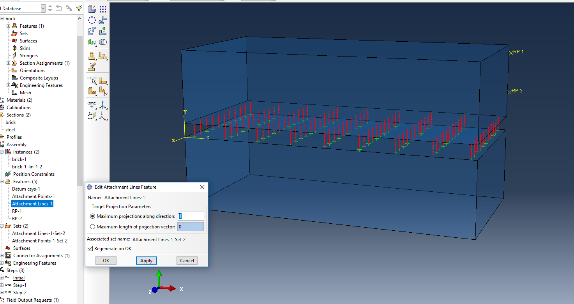Click the yellow block with red dashes tool
Screen dimensions: 574x304
coord(92,56)
